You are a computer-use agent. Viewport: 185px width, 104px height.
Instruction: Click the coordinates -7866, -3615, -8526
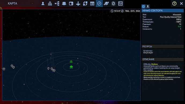coord(132,11)
